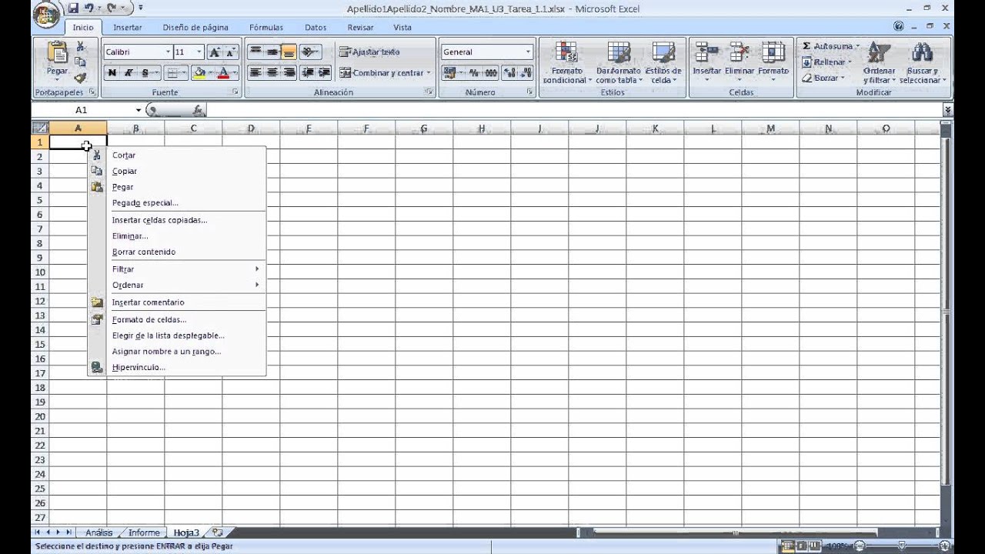Toggle italic K formatting

[129, 73]
